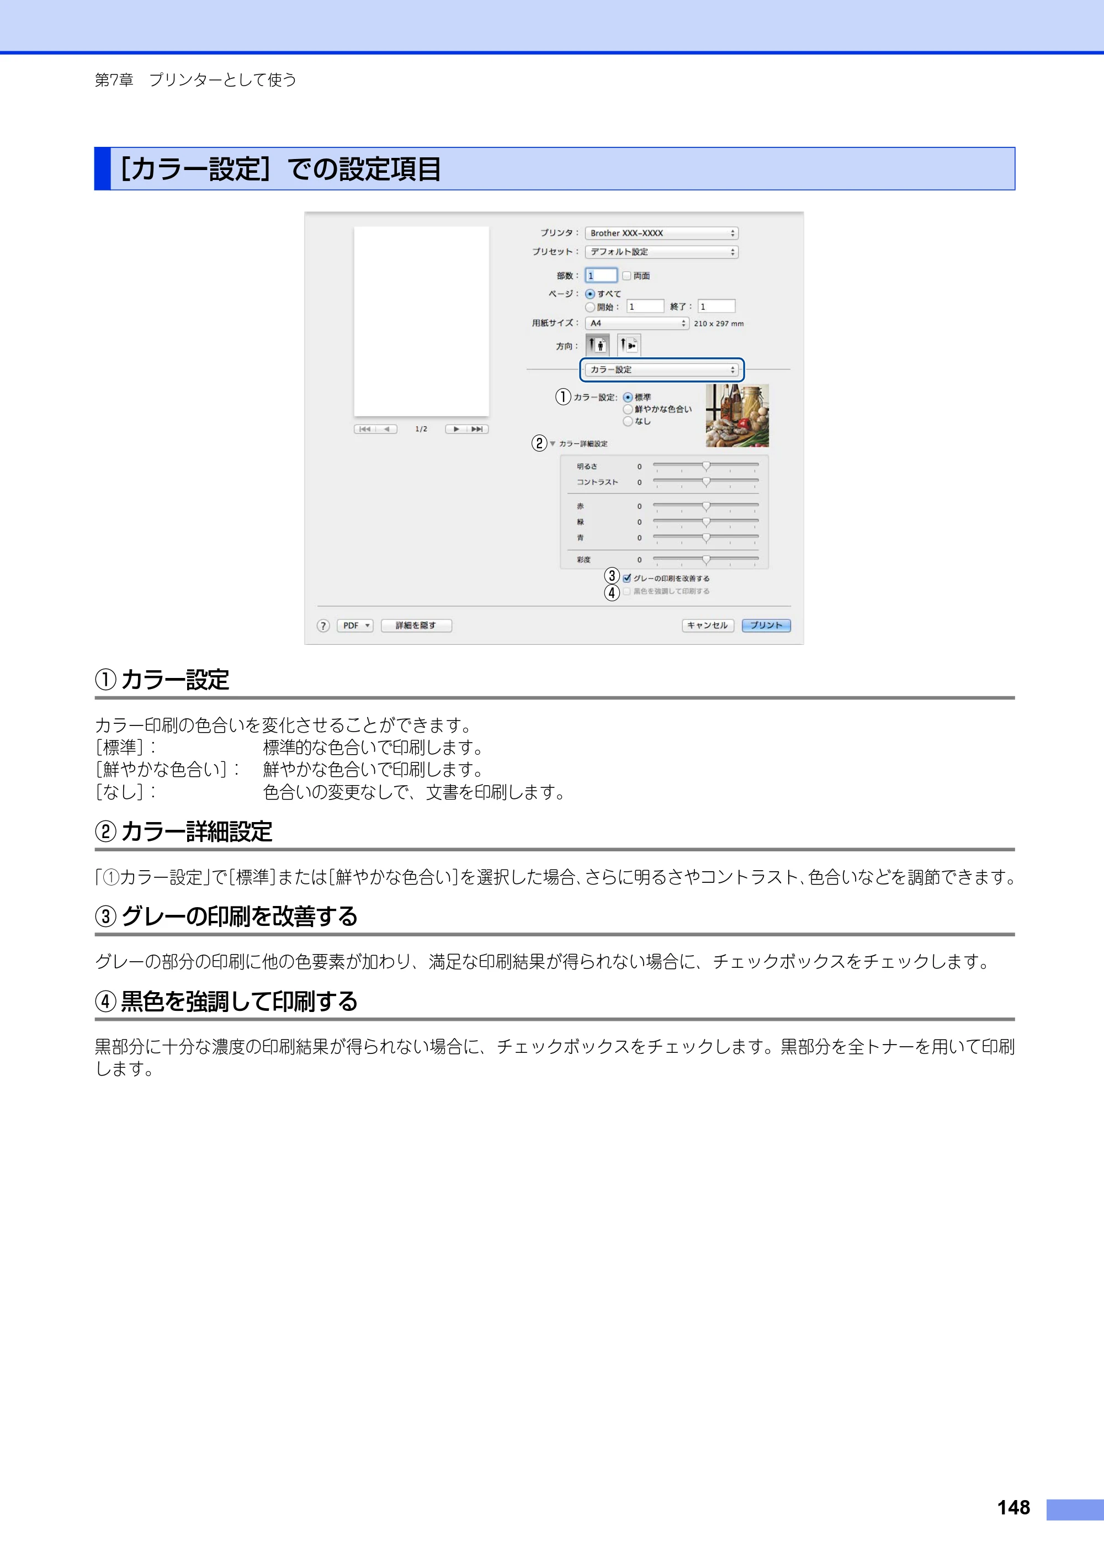The image size is (1104, 1563).
Task: Click the 青 blue slider
Action: pos(706,538)
